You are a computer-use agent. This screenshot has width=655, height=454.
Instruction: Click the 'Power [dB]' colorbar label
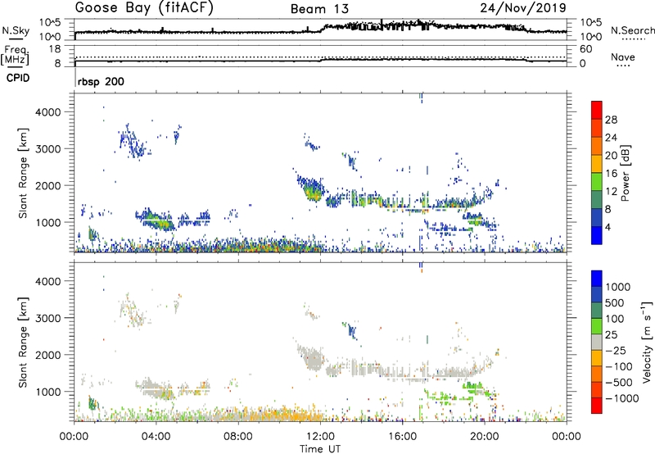coord(625,174)
